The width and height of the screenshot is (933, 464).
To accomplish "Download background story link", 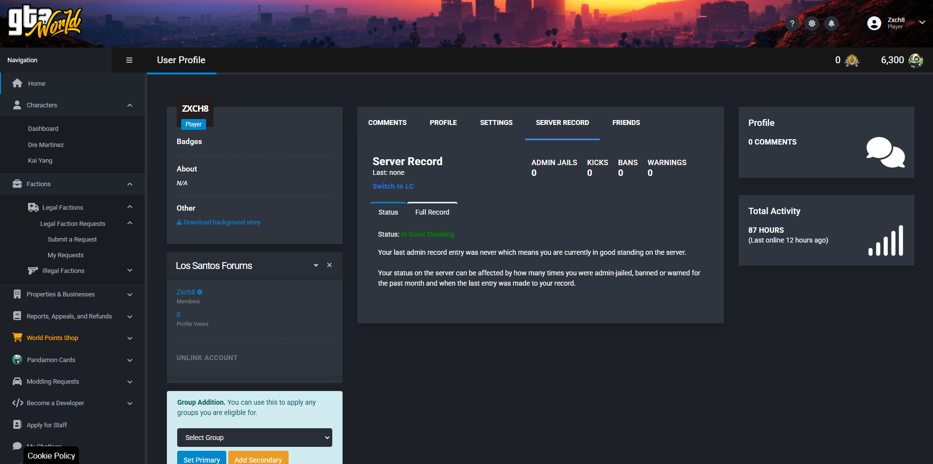I will (218, 222).
